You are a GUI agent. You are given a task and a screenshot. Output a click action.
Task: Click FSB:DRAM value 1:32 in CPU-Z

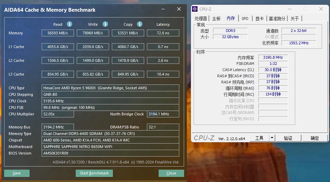point(273,64)
